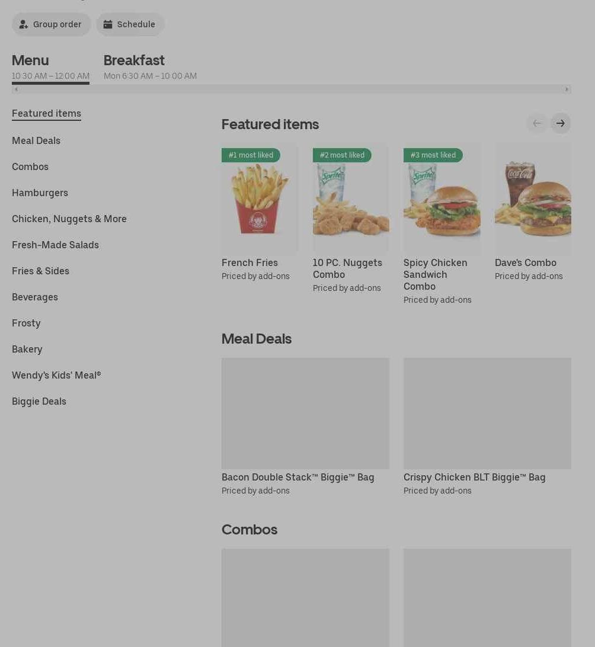Click the Schedule calendar icon

[108, 24]
